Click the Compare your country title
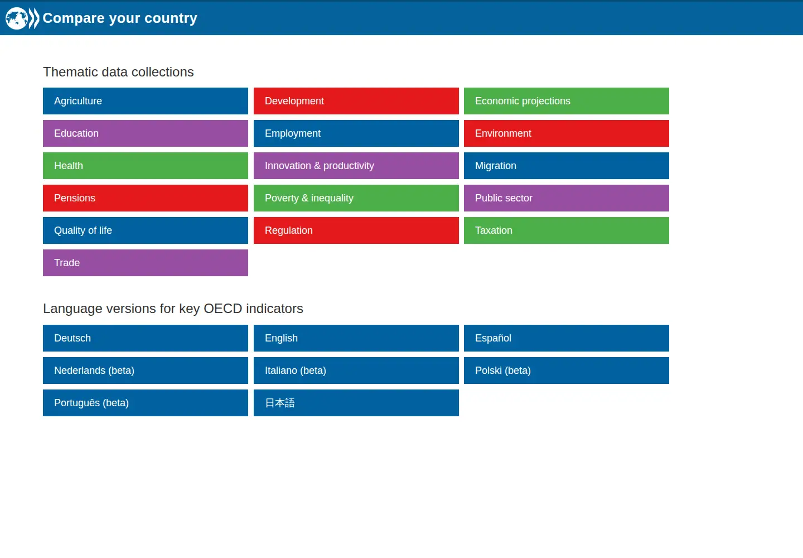This screenshot has width=803, height=558. click(x=120, y=18)
